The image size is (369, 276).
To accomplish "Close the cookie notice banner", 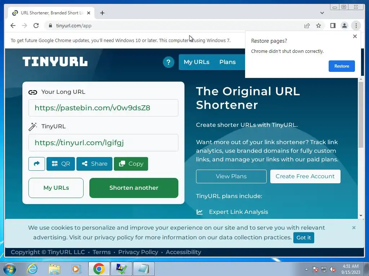I will click(354, 227).
